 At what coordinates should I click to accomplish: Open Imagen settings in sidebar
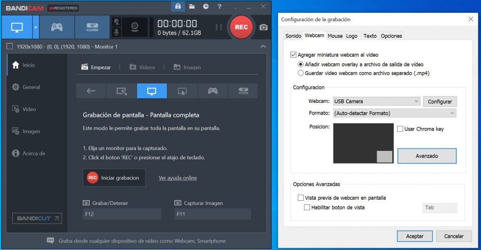(x=31, y=131)
